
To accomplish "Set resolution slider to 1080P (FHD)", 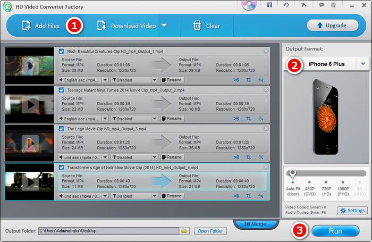I will tap(343, 182).
